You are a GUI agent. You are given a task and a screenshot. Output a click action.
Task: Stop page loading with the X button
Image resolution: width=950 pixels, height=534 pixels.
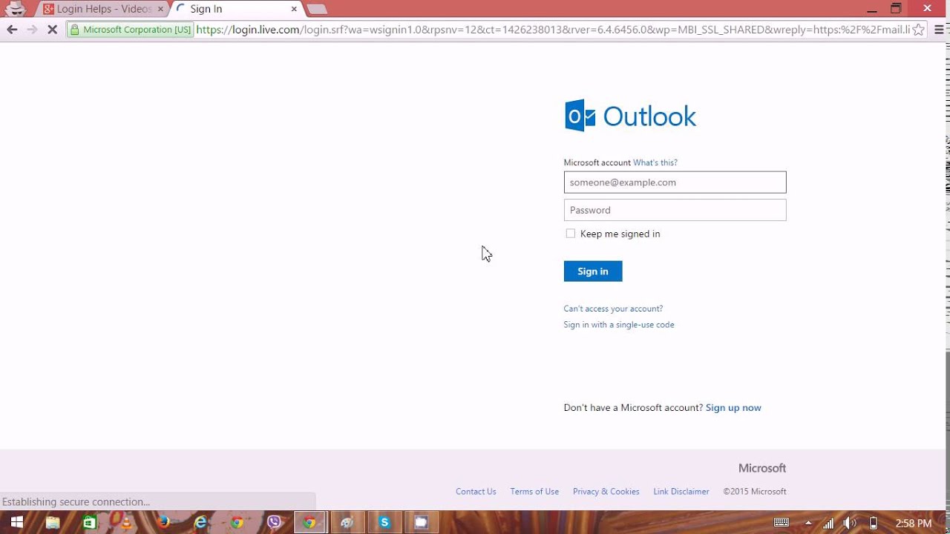(53, 30)
